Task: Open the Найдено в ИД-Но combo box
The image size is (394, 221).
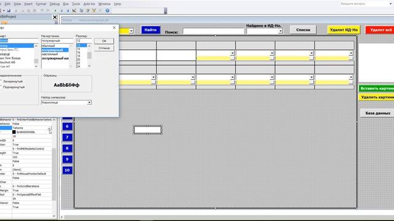Action: pyautogui.click(x=281, y=31)
